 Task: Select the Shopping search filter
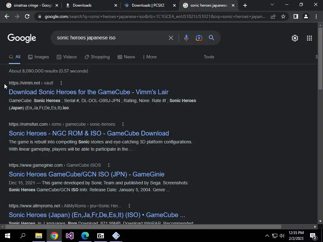pyautogui.click(x=97, y=57)
